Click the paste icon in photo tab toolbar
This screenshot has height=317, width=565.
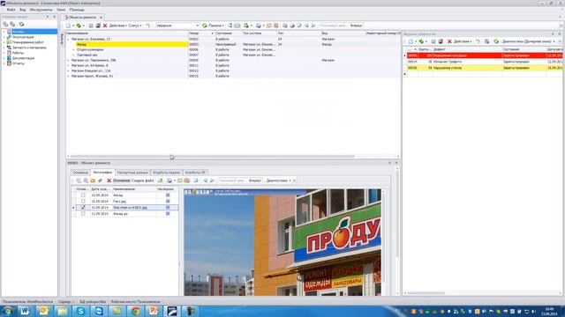click(x=86, y=181)
